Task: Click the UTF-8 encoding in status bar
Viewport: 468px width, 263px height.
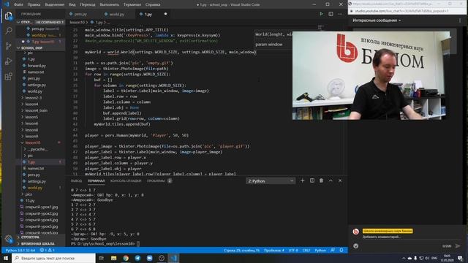Action: [293, 250]
